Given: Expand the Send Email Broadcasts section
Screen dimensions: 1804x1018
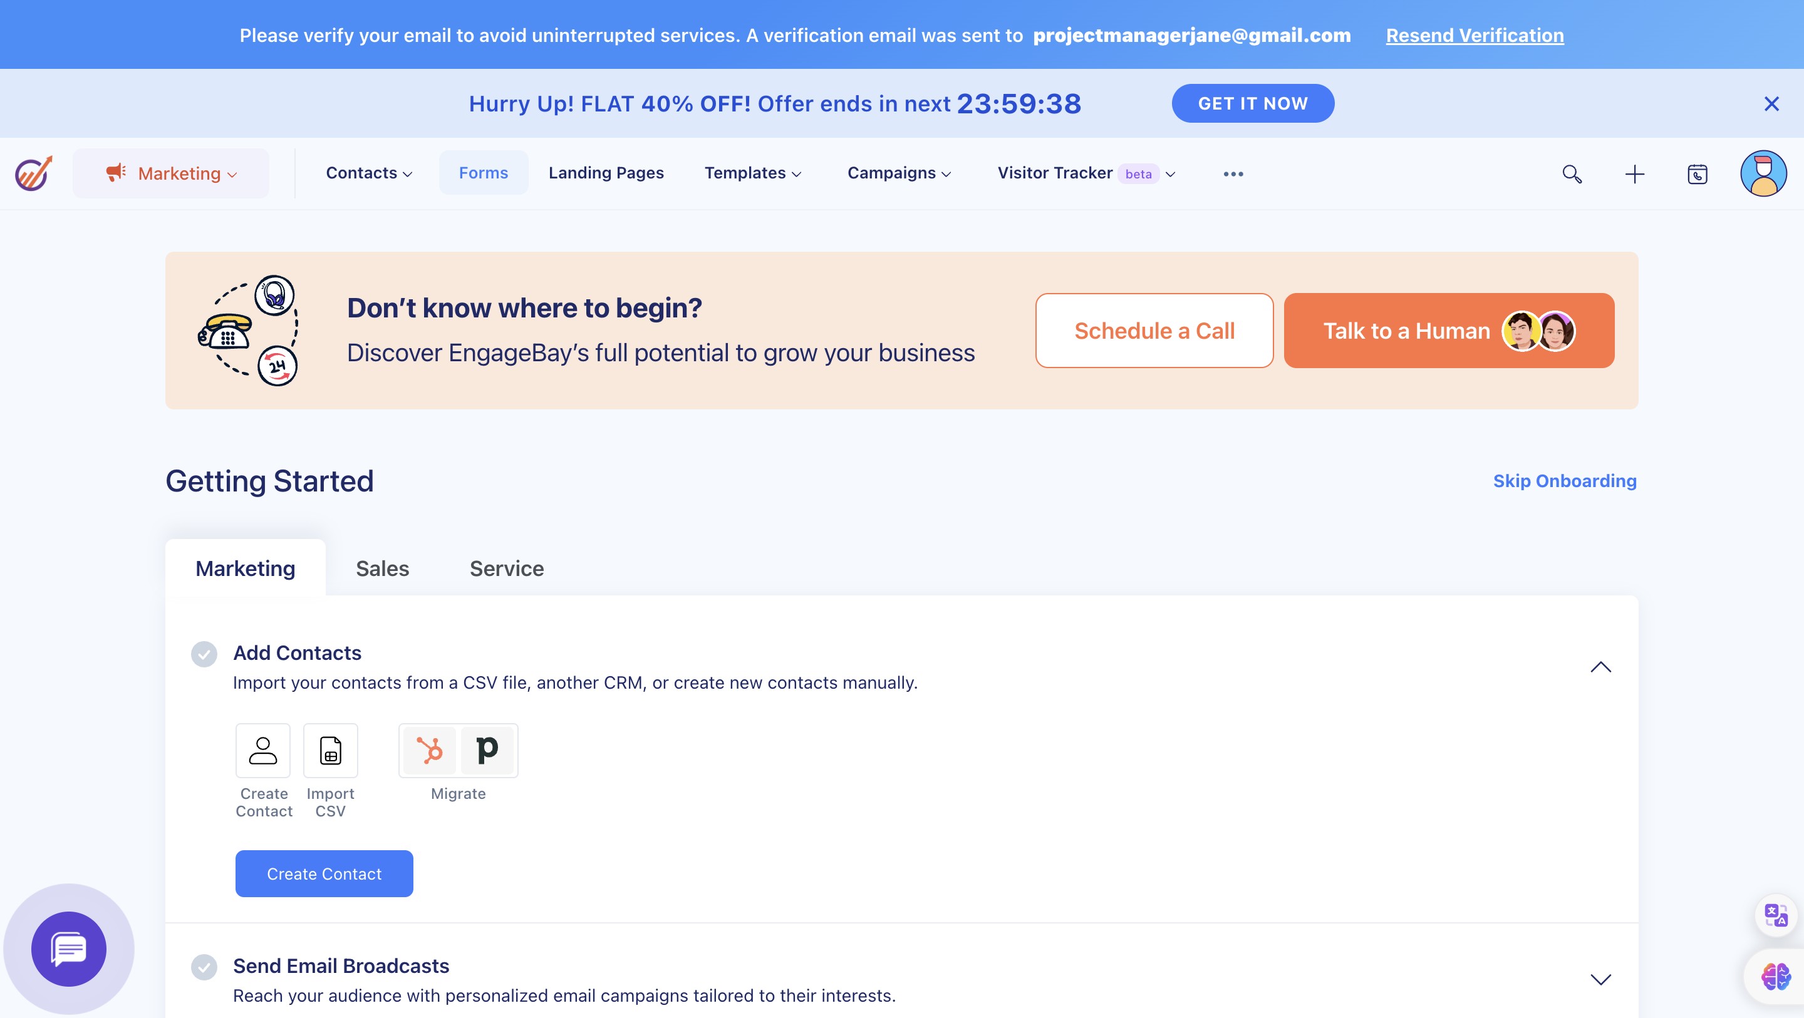Looking at the screenshot, I should click(x=1600, y=979).
